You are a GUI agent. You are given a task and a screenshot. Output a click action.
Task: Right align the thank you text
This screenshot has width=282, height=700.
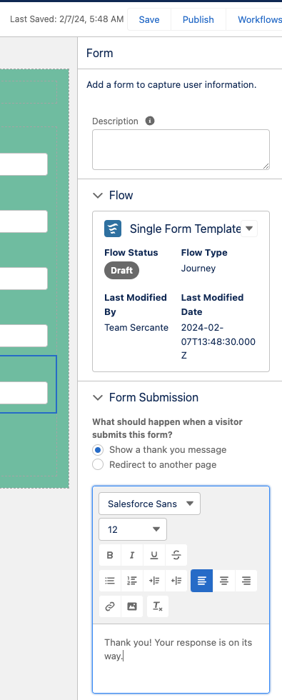(246, 581)
